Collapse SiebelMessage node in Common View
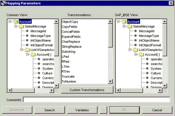175x116 pixels. (x=16, y=26)
